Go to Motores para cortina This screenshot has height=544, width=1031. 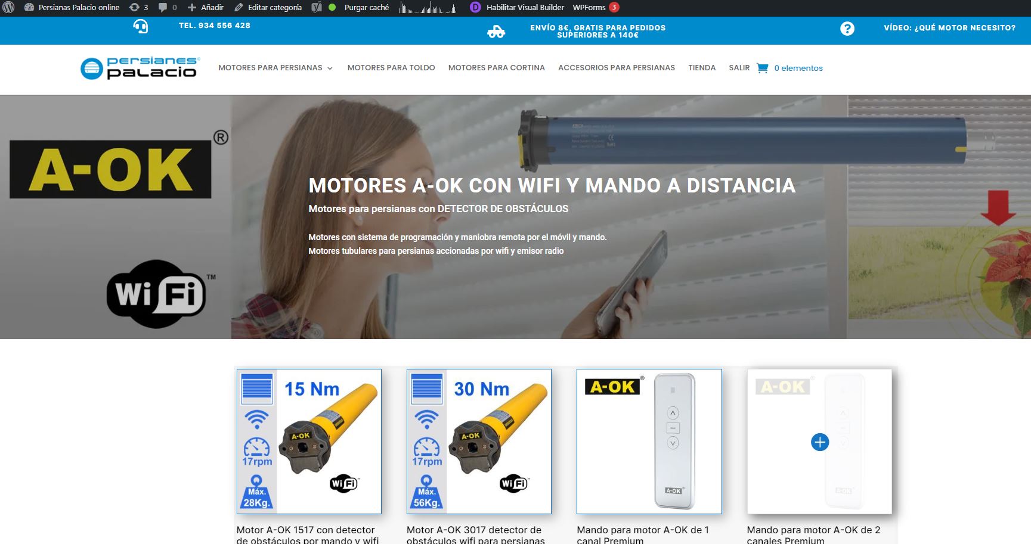coord(497,68)
